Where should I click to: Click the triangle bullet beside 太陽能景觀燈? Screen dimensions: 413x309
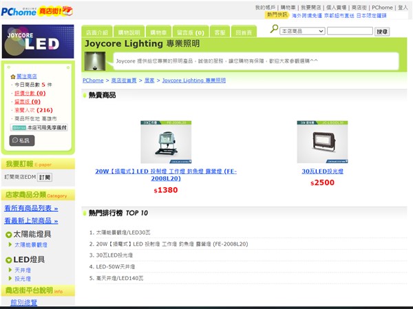pos(10,245)
